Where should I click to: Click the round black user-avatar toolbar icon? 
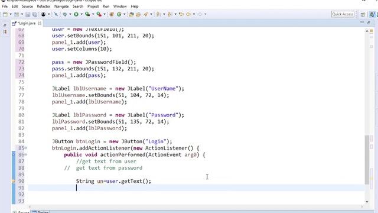[43, 14]
